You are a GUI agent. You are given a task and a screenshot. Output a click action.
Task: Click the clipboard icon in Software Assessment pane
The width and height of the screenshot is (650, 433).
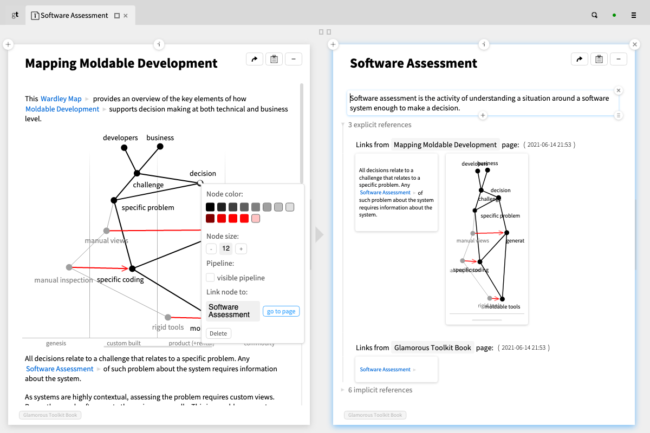[599, 59]
